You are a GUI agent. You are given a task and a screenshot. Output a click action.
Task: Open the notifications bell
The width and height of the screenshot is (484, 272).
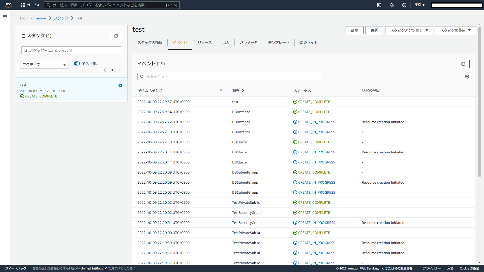click(x=392, y=5)
